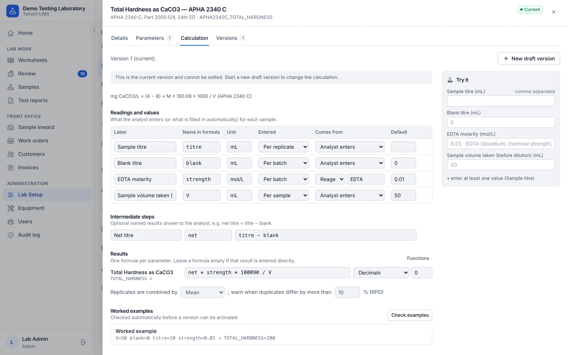Click the Current status badge
Screen dimensions: 568x355
click(530, 9)
